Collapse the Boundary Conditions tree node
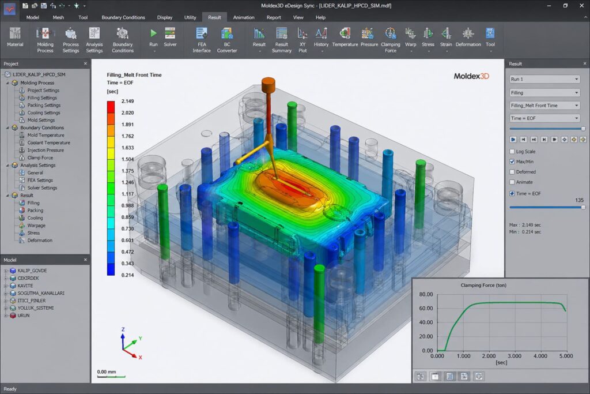590x394 pixels. pyautogui.click(x=7, y=127)
